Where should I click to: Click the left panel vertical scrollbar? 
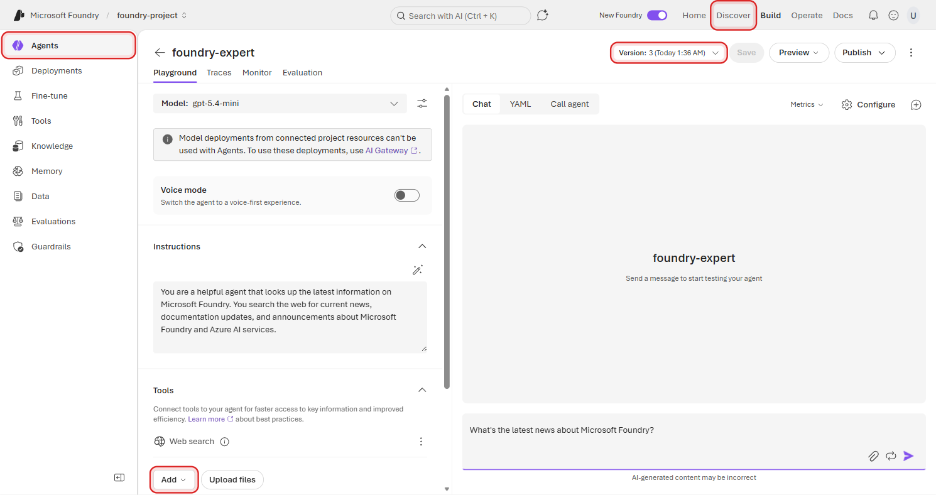[x=447, y=241]
